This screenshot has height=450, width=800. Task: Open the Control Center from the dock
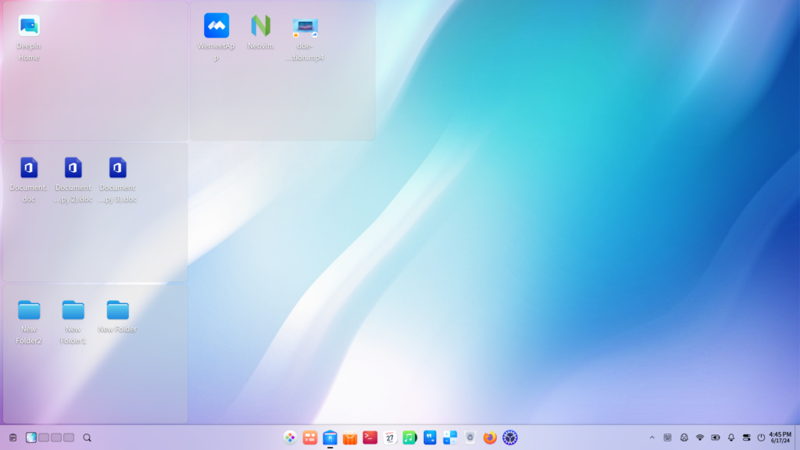click(510, 438)
